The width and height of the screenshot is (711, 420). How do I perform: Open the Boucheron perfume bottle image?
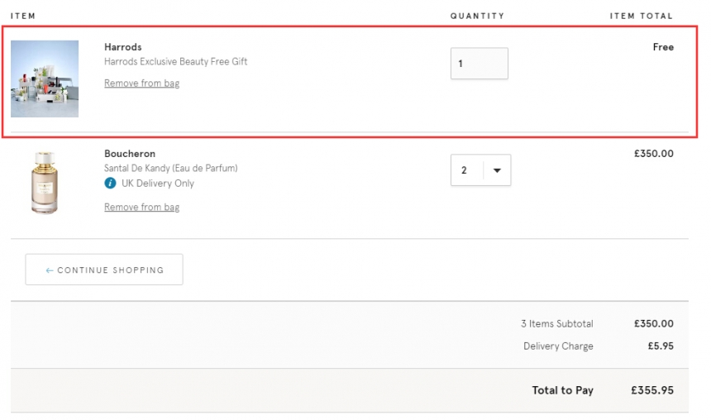coord(45,184)
